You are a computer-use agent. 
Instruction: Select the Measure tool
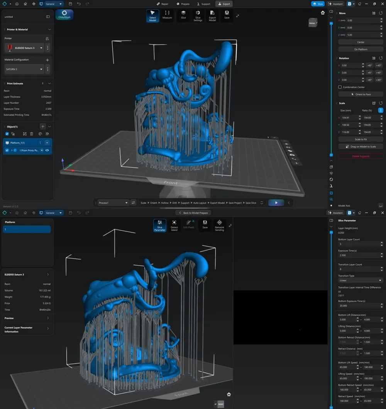coord(167,15)
